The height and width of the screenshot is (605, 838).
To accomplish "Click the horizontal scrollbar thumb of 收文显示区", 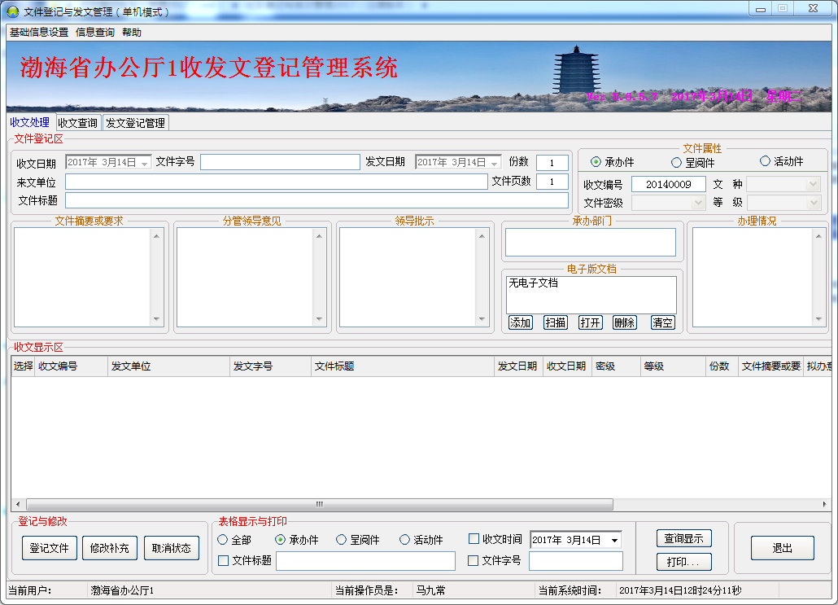I will point(320,504).
